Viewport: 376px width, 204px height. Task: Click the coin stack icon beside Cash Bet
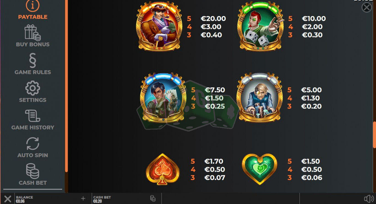point(153,198)
